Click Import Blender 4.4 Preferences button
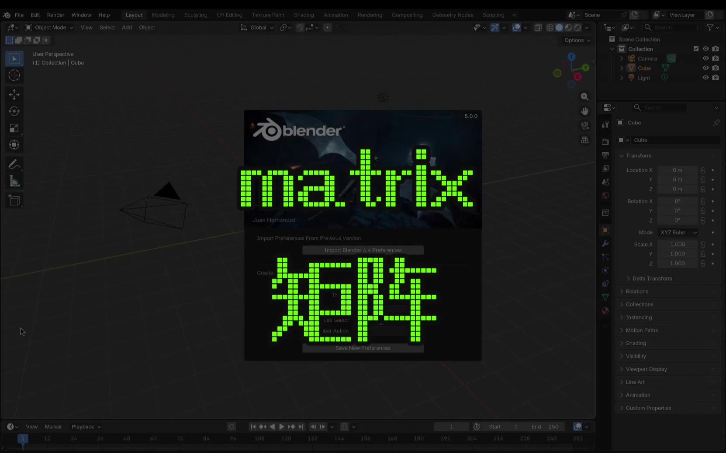 click(x=363, y=250)
